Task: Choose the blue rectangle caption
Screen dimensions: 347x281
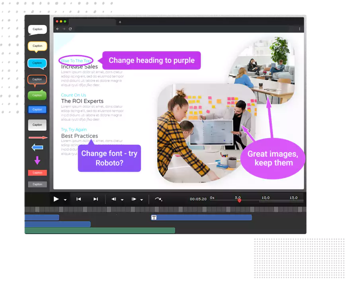Action: (37, 109)
